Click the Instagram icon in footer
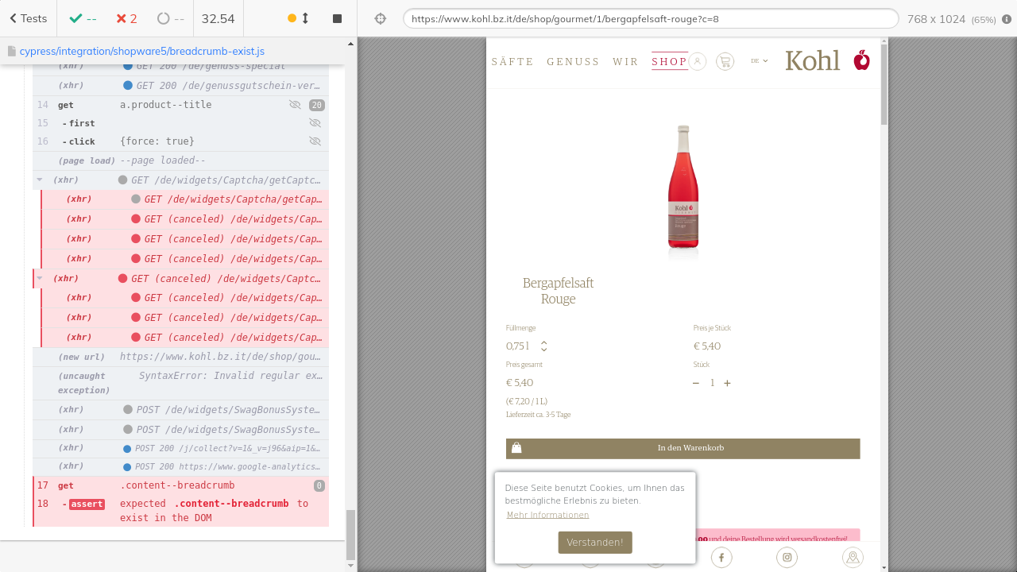1017x572 pixels. click(x=787, y=558)
